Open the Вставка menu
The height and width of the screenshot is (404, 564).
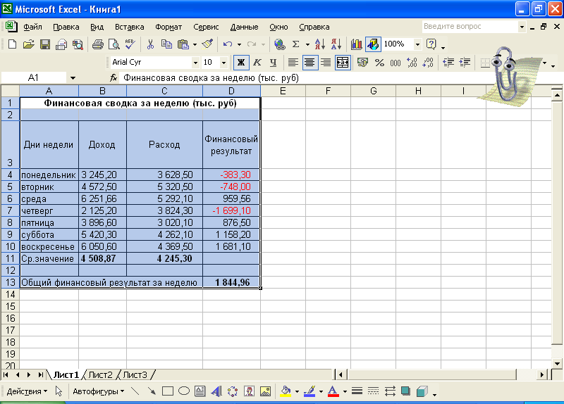pos(129,27)
